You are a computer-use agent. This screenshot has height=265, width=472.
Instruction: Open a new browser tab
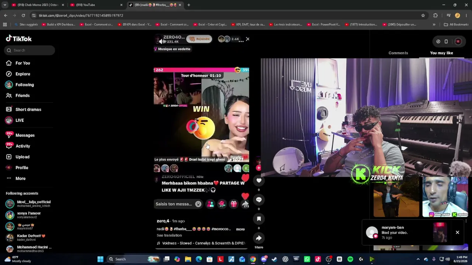[x=188, y=5]
